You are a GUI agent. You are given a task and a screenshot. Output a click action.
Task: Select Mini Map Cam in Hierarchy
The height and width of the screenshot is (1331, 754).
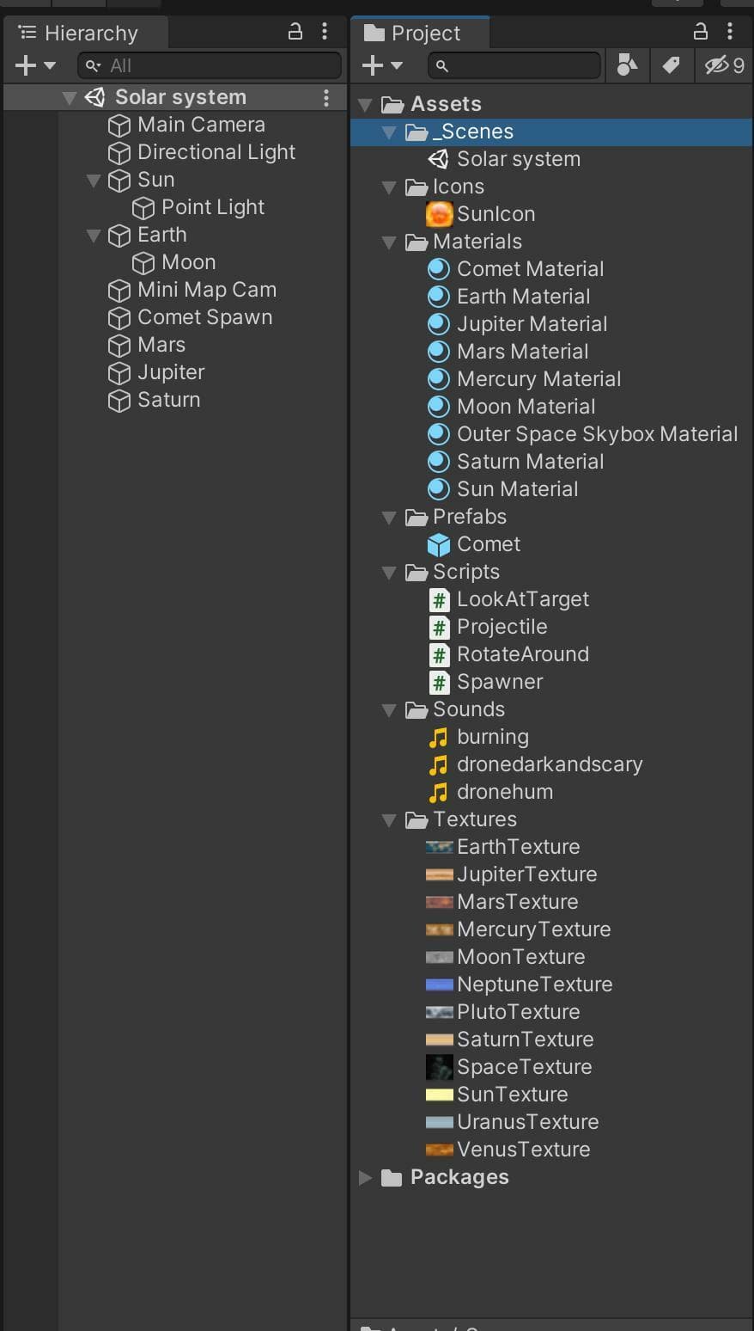(207, 290)
